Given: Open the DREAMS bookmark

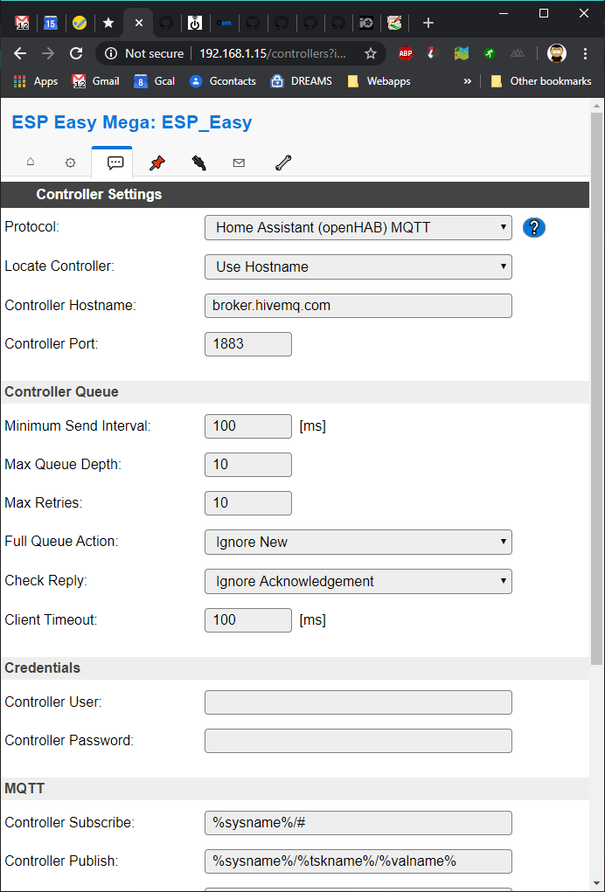Looking at the screenshot, I should [301, 81].
